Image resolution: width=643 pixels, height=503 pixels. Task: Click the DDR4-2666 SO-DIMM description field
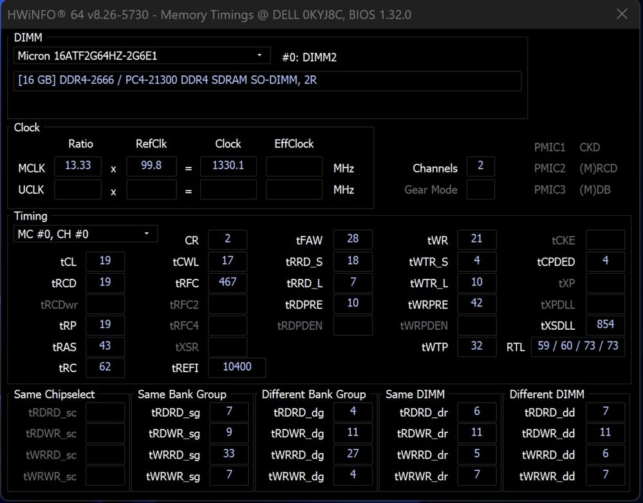tap(267, 81)
